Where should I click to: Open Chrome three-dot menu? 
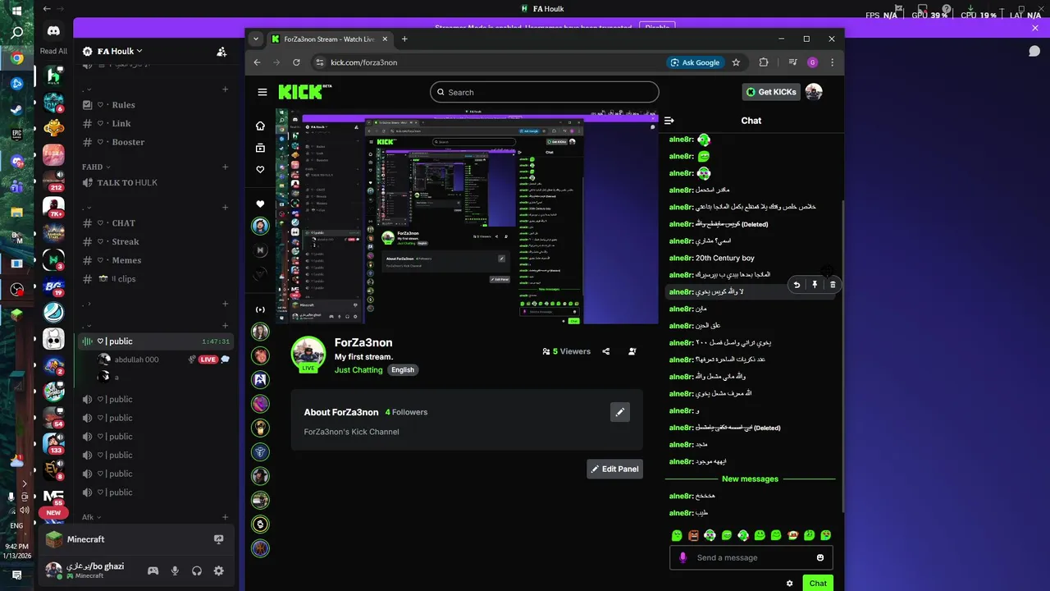[x=832, y=62]
